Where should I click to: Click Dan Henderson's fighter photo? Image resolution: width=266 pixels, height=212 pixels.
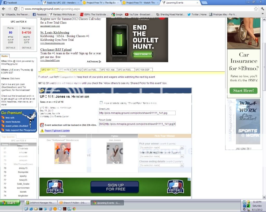[x=63, y=153]
